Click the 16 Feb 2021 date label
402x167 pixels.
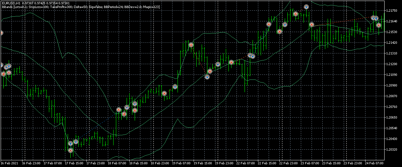[x=9, y=164]
